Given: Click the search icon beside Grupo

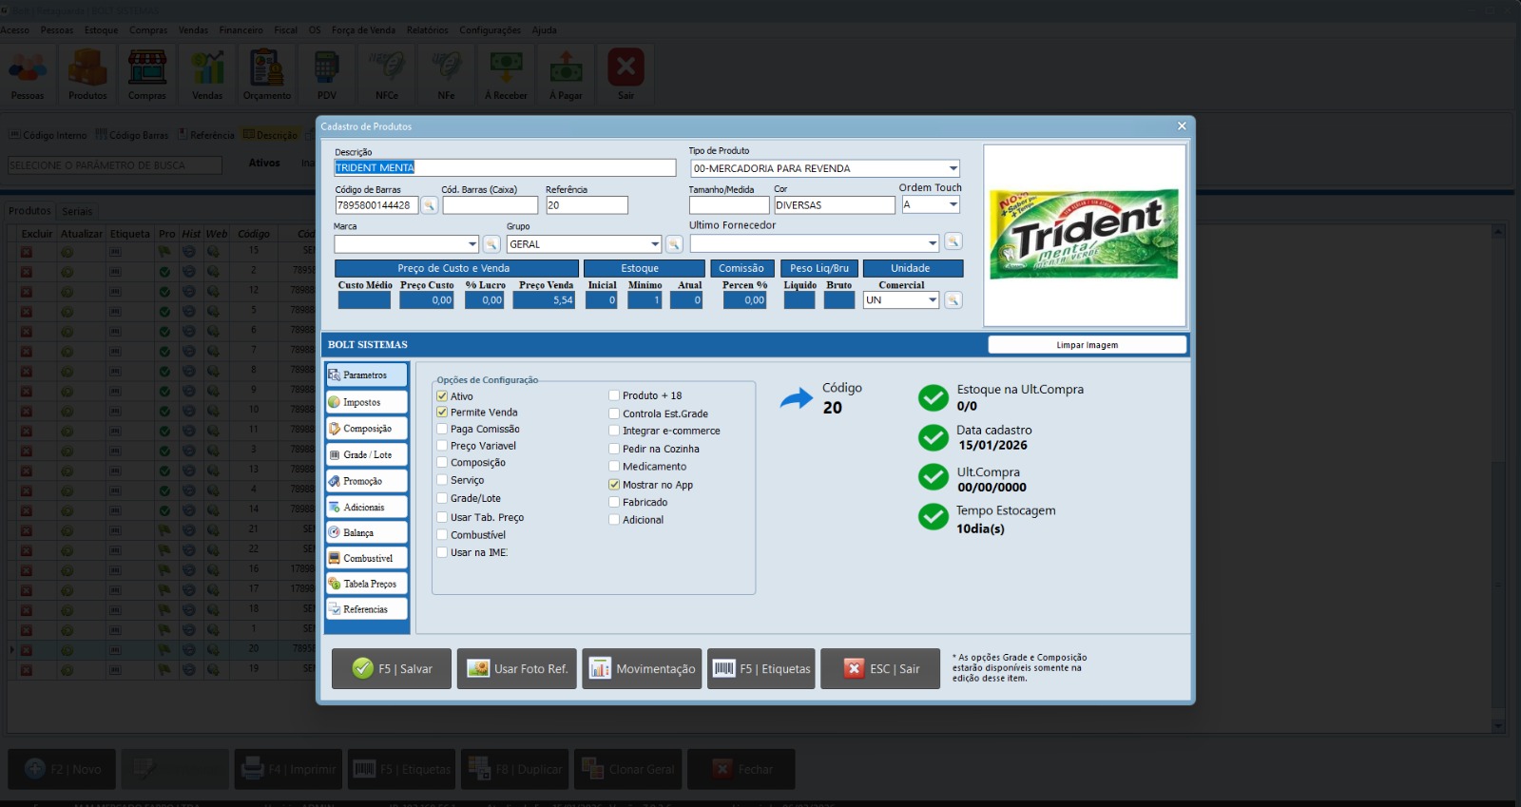Looking at the screenshot, I should point(674,244).
